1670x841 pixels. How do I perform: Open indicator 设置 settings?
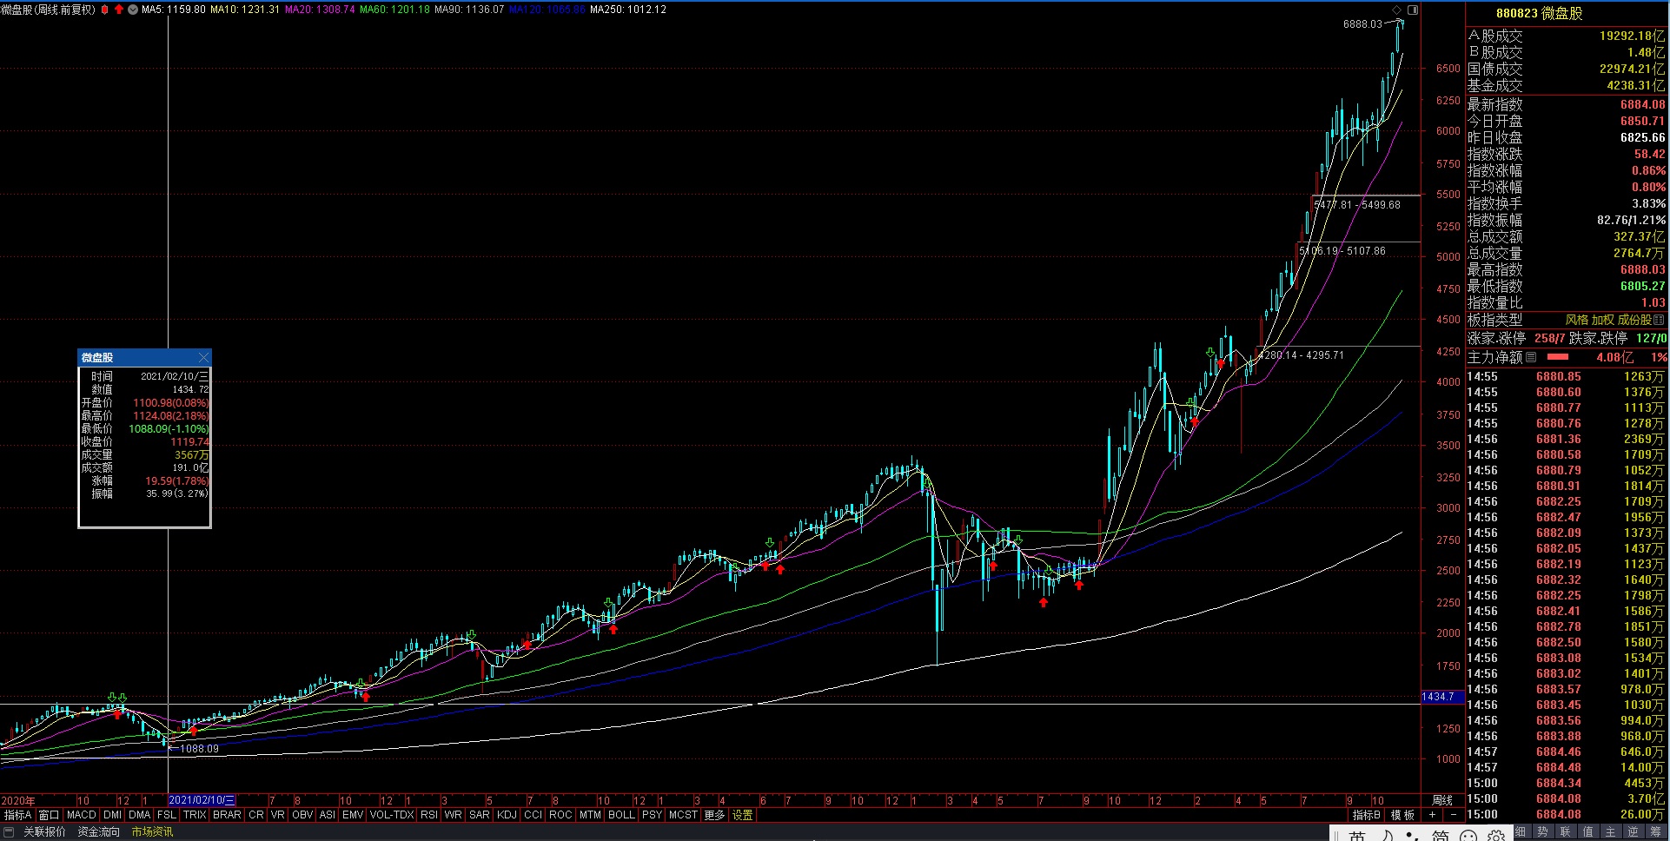[x=742, y=815]
